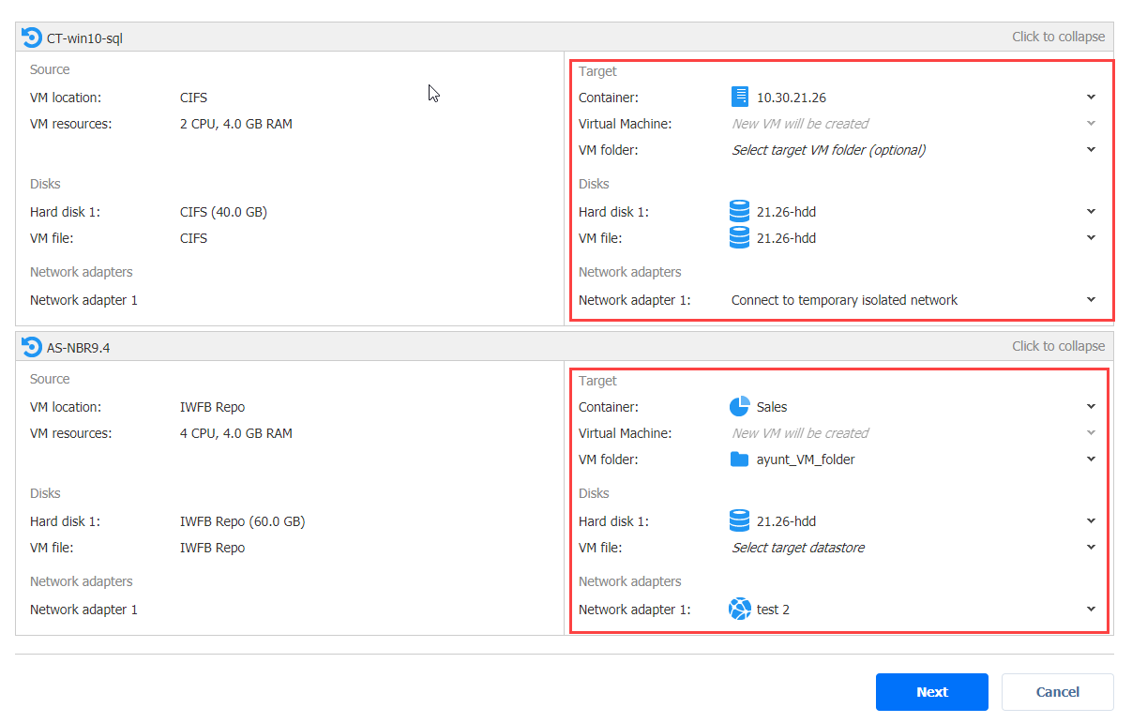
Task: Open AS-NBR9.4 VM folder dropdown arrow
Action: pyautogui.click(x=1091, y=459)
